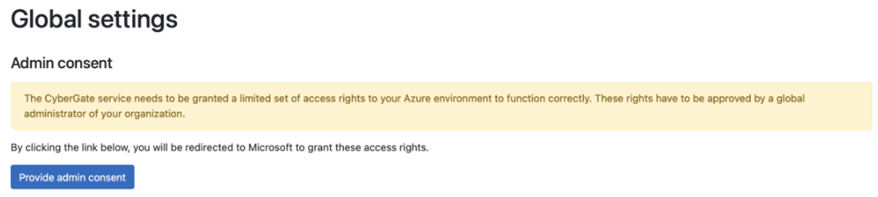
Task: Click the word 'settings' in the title
Action: tap(132, 20)
